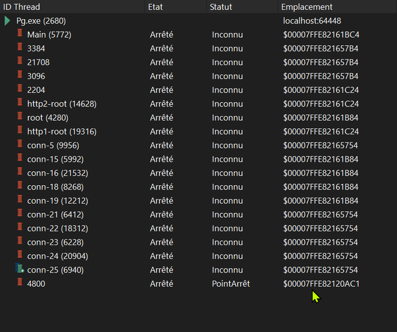Click Inconnu status in the conn-25 row

228,270
